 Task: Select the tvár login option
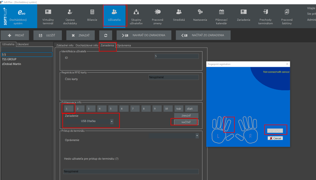178,109
